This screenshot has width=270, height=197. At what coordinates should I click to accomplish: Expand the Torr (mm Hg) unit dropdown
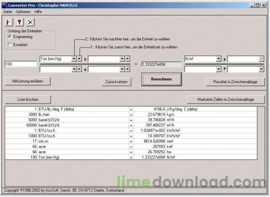74,59
